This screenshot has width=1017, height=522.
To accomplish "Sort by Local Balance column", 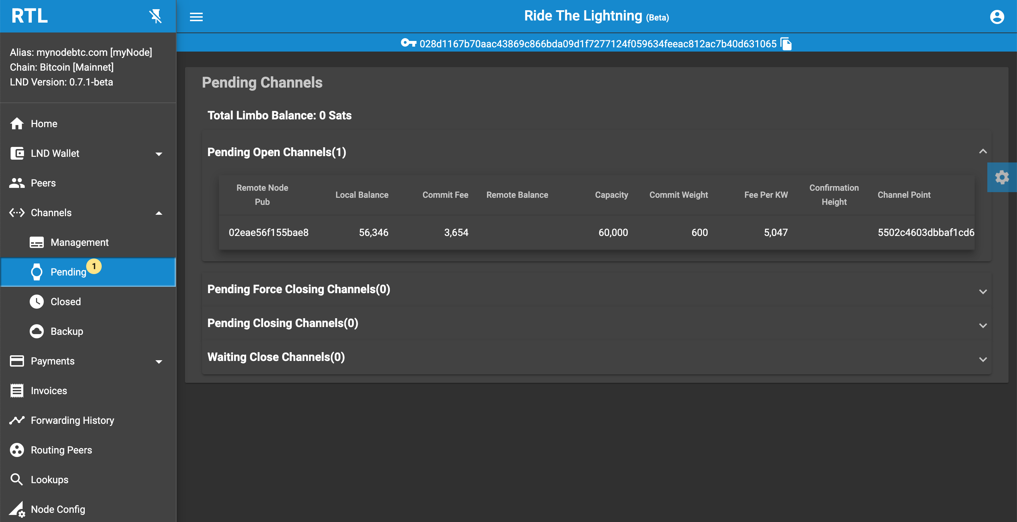I will 362,195.
